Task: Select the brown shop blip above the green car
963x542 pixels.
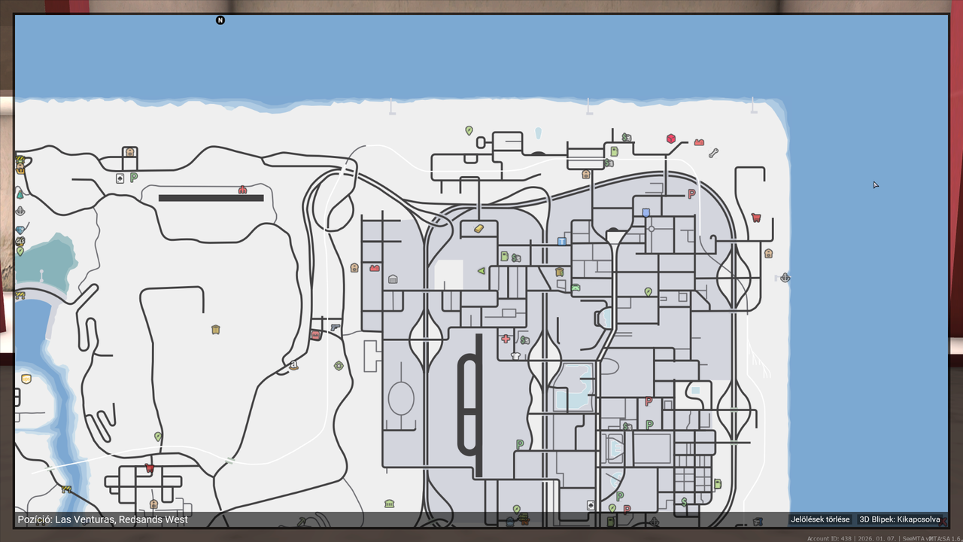Action: tap(559, 273)
